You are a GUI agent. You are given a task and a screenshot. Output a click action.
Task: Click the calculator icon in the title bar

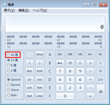pyautogui.click(x=5, y=5)
